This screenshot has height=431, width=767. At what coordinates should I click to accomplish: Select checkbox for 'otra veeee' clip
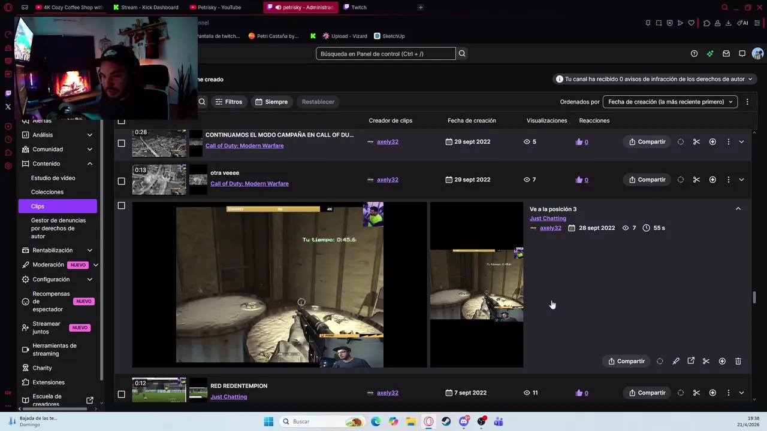(x=121, y=181)
